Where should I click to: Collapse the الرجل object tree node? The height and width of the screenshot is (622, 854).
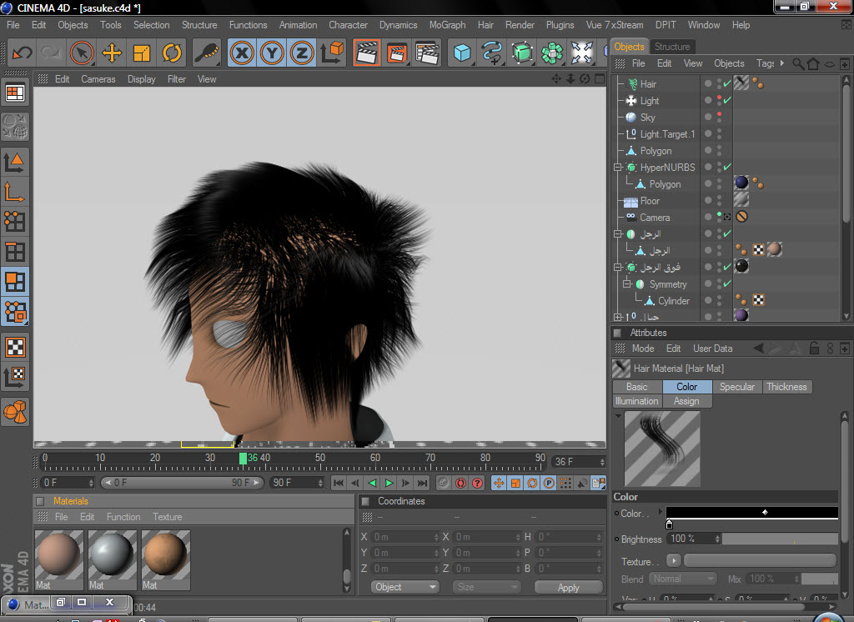pos(618,233)
